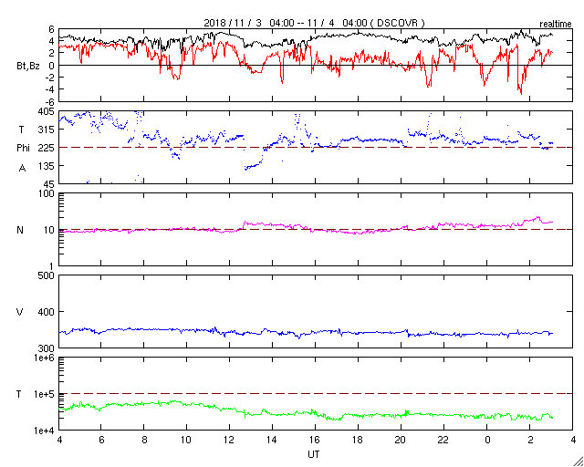Click the '12' hour label on x-axis

229,441
